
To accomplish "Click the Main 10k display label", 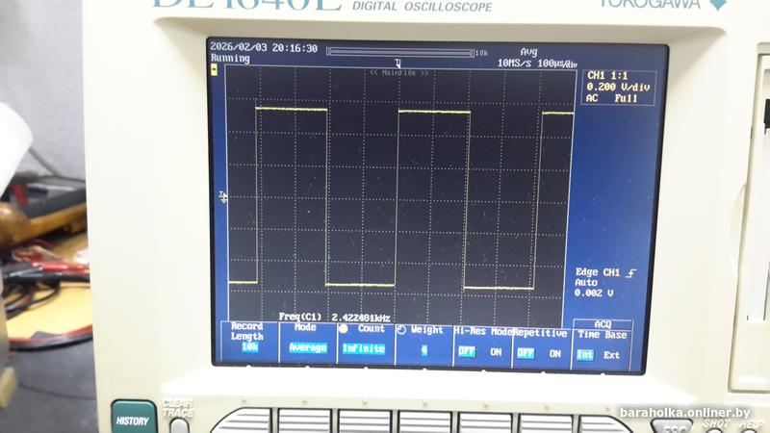I will [x=398, y=73].
